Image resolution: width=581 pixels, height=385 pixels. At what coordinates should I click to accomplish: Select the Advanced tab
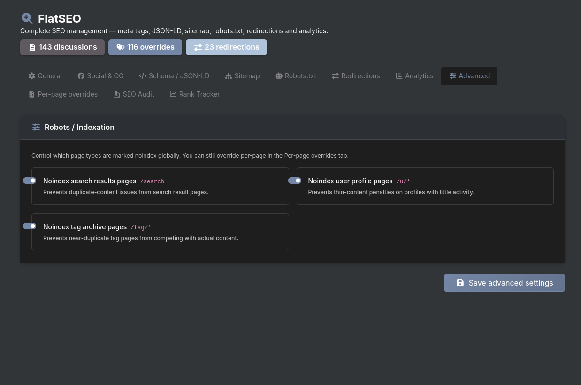[x=469, y=76]
